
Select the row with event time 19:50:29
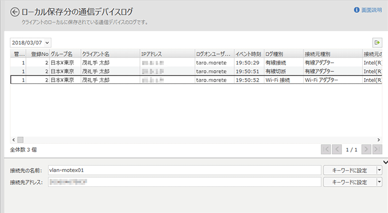coord(196,62)
